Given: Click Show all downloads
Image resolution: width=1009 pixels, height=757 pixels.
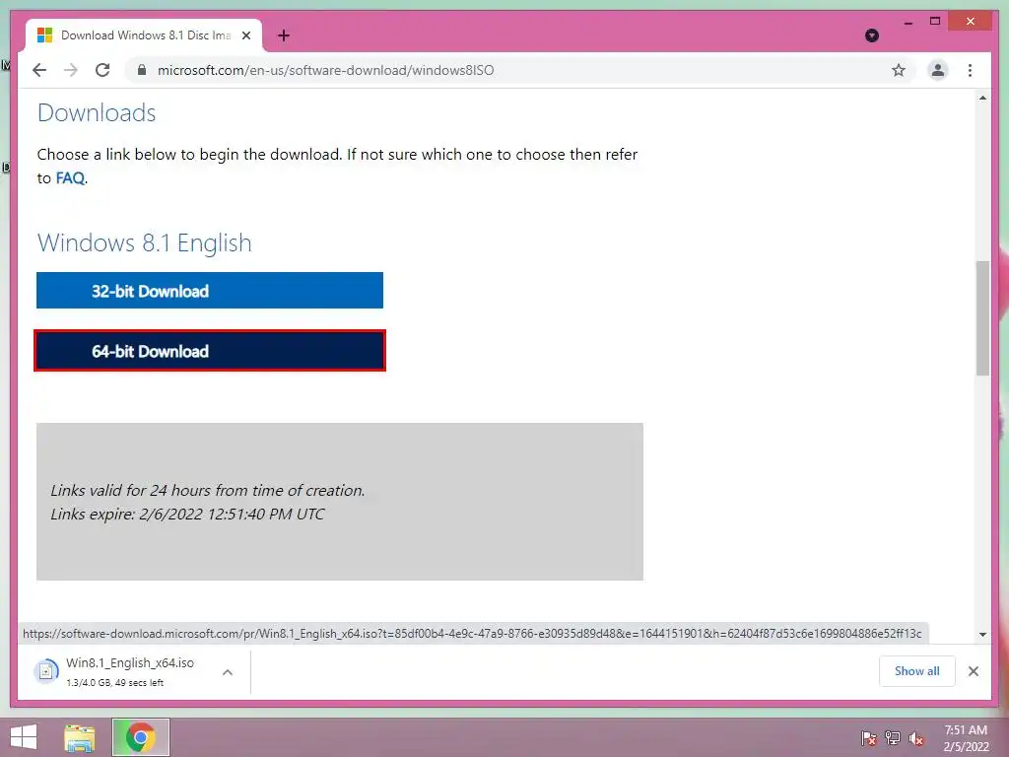Looking at the screenshot, I should [x=917, y=671].
